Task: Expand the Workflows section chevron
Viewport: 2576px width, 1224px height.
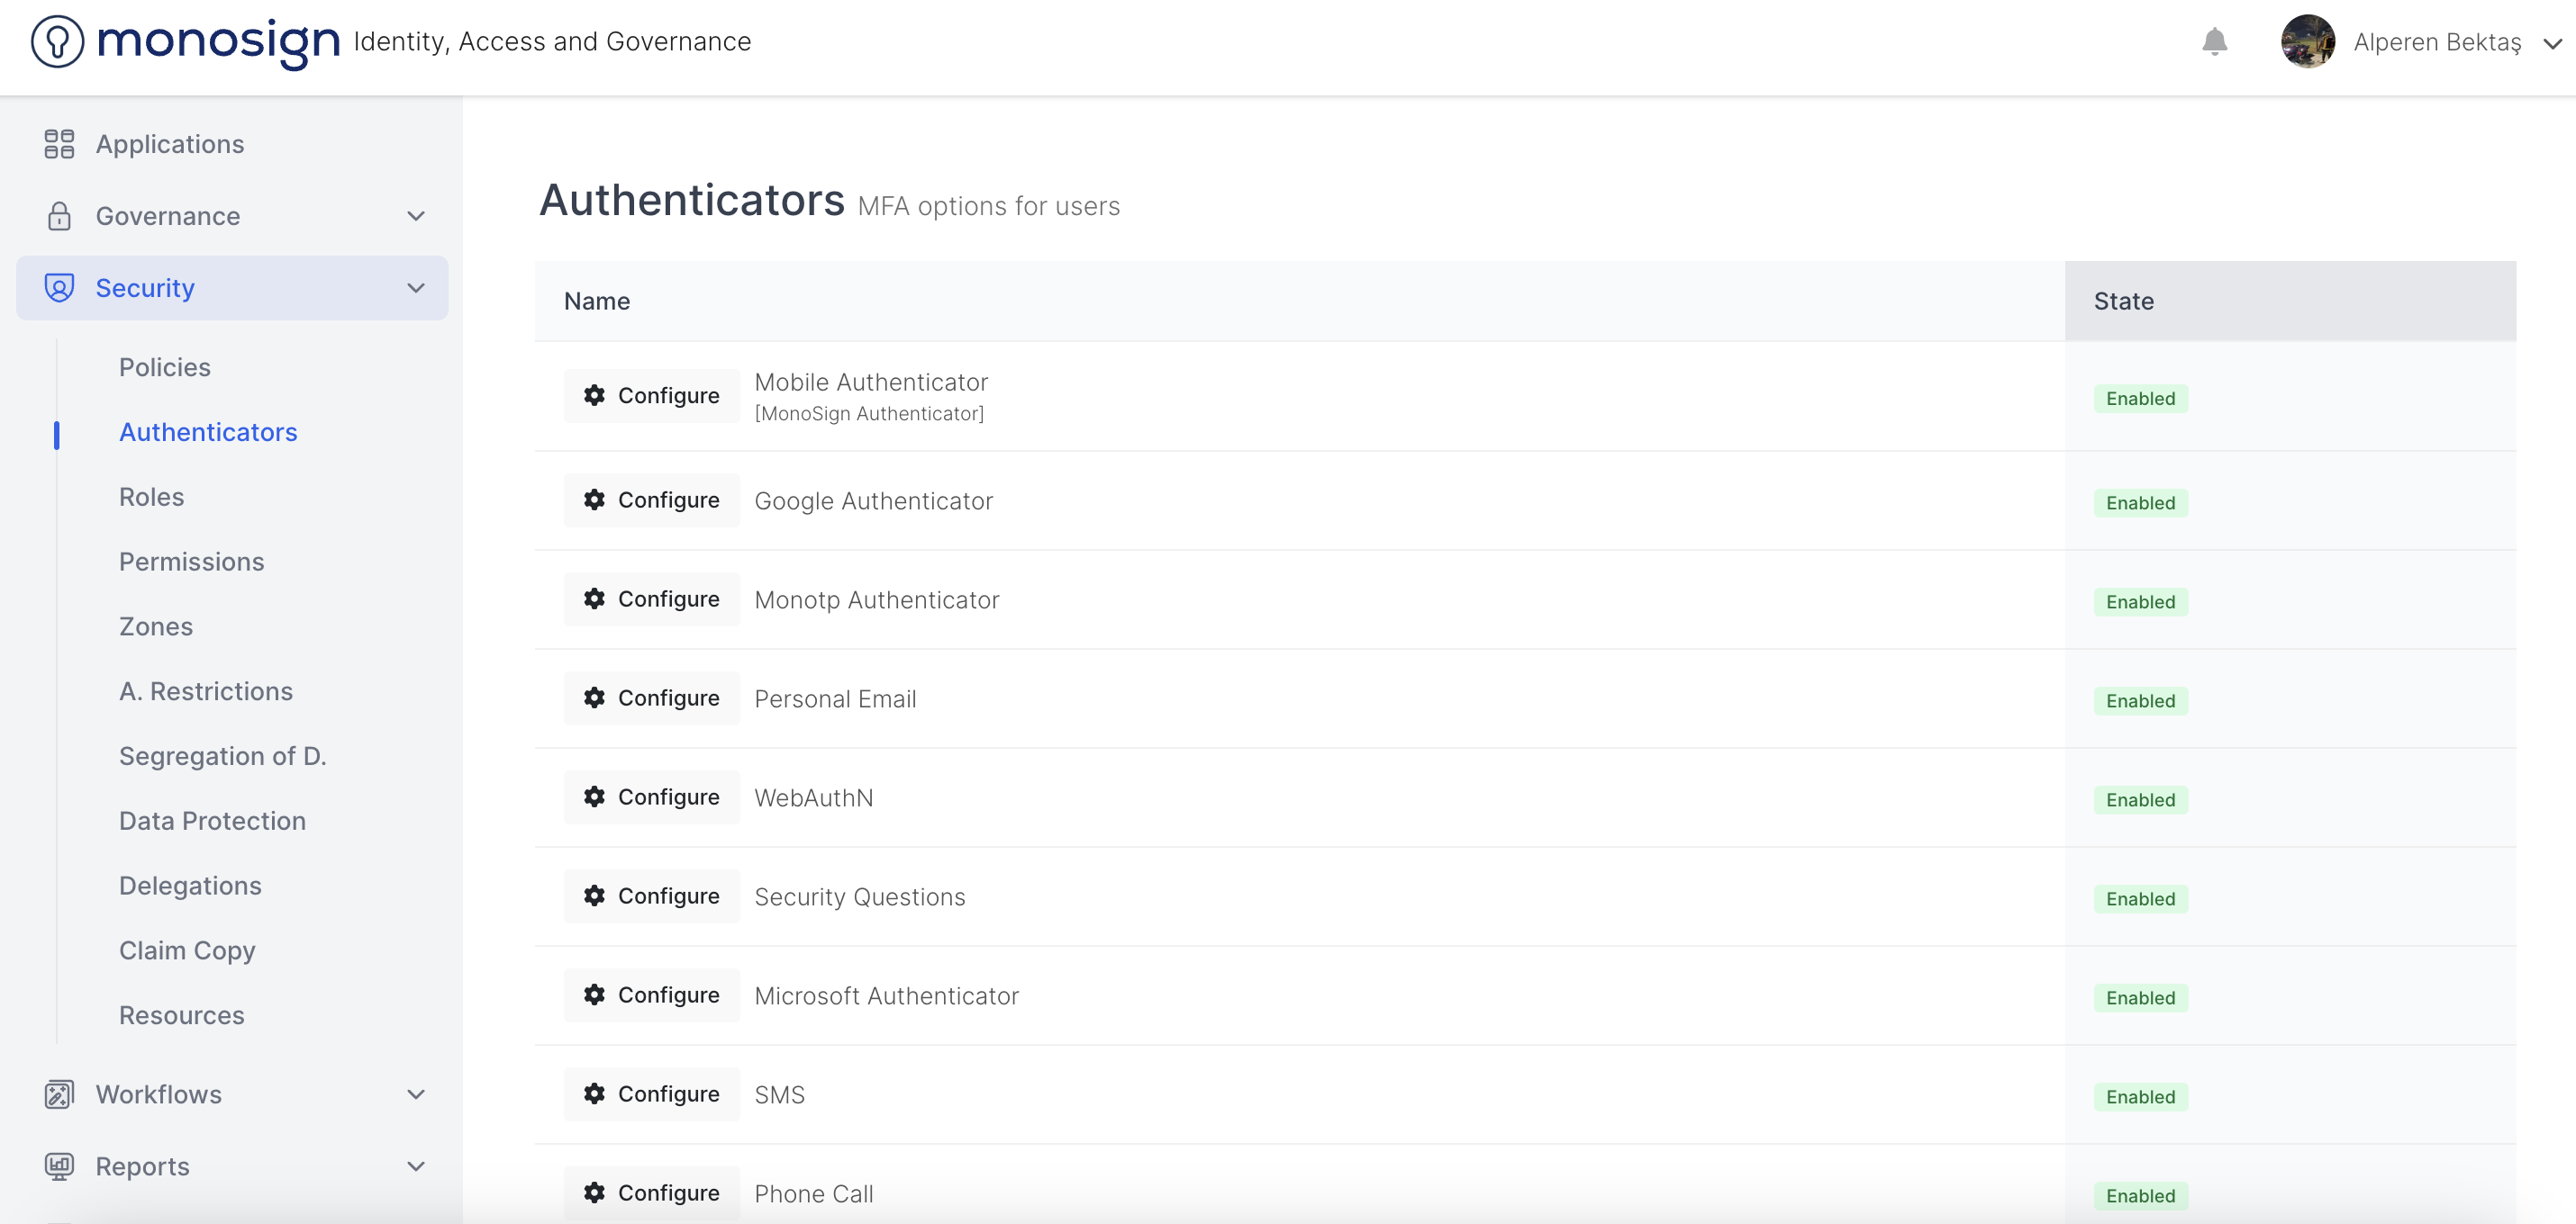Action: [416, 1094]
